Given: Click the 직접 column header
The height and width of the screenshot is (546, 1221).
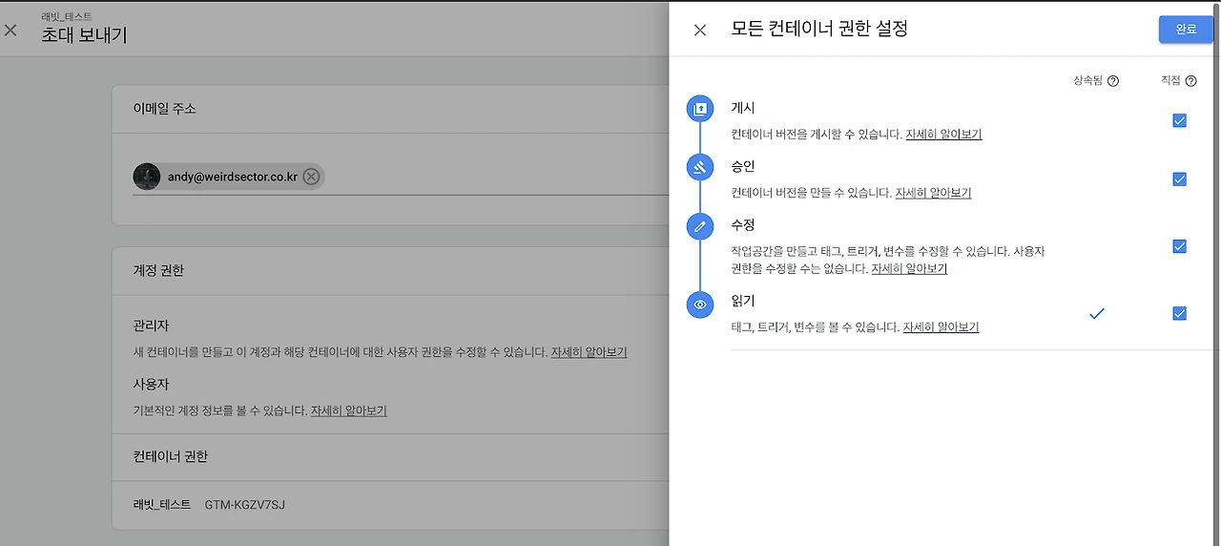Looking at the screenshot, I should coord(1170,81).
